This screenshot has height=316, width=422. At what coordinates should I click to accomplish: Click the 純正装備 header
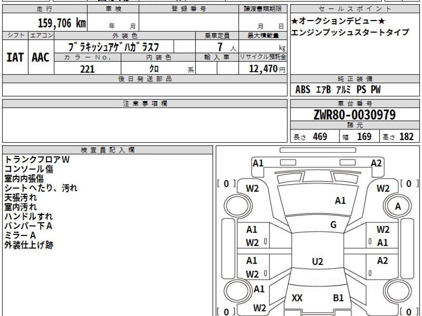355,79
